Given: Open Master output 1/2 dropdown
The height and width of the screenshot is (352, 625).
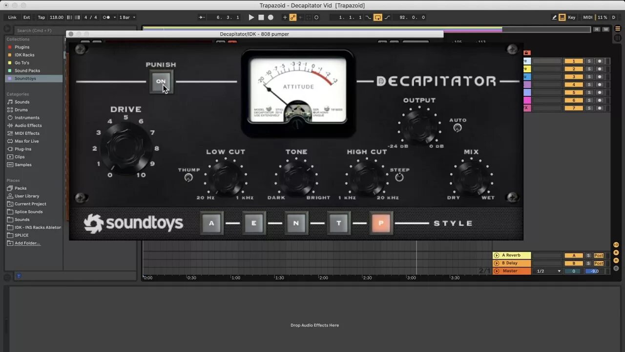Looking at the screenshot, I should (x=549, y=271).
